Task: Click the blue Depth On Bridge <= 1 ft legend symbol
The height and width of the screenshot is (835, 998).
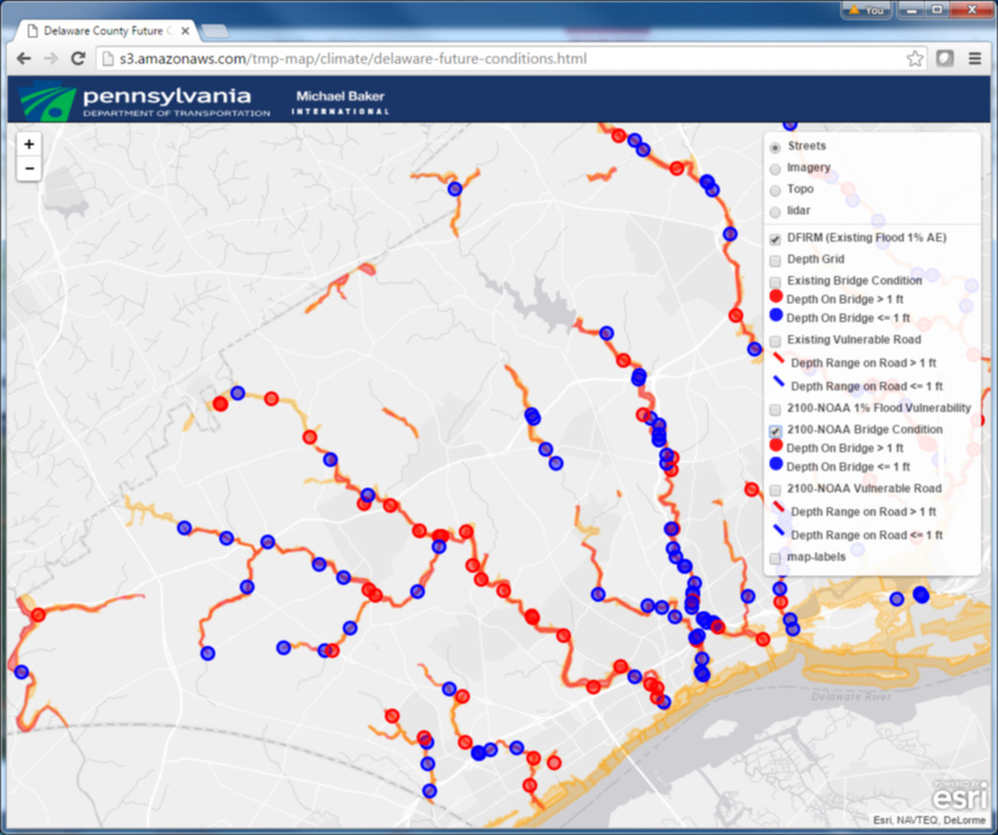Action: (774, 317)
